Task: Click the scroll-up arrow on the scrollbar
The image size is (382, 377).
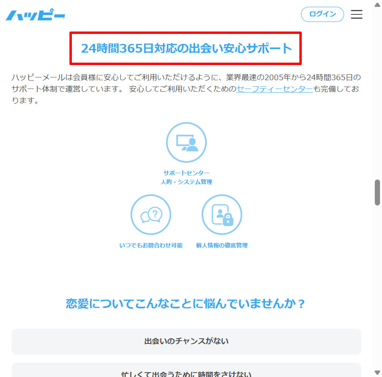Action: pos(377,4)
